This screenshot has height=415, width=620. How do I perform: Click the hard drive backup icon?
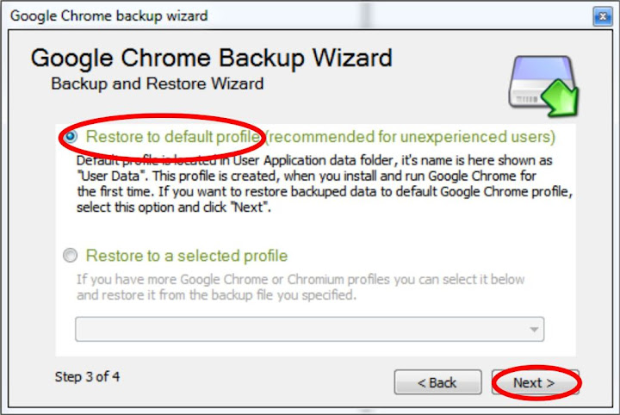543,86
